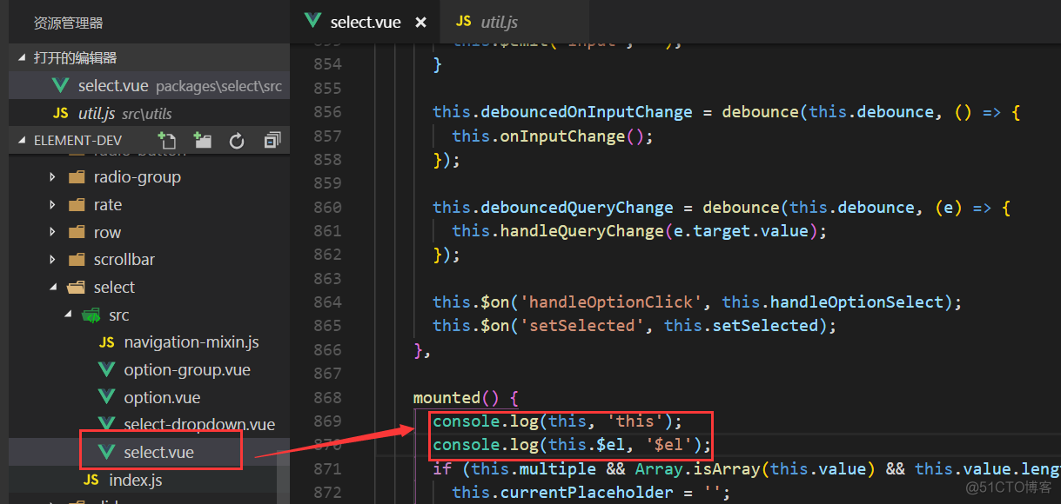The width and height of the screenshot is (1061, 504).
Task: Click the New File icon in explorer
Action: [166, 140]
